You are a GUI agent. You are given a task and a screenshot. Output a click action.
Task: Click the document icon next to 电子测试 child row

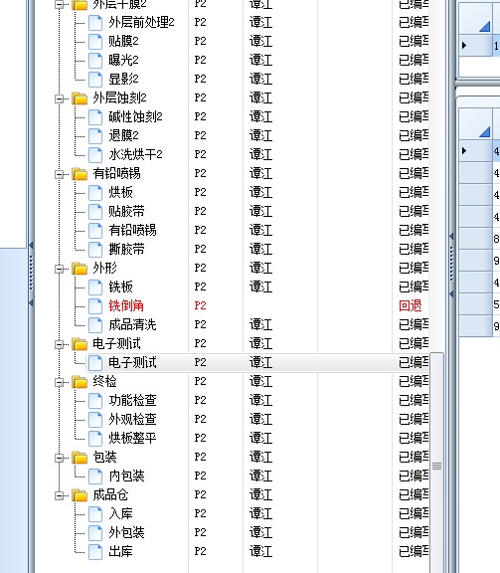click(95, 363)
